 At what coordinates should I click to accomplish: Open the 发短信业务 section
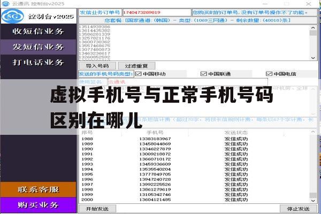coord(39,47)
